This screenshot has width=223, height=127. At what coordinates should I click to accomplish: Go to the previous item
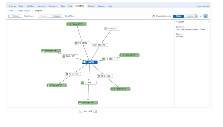[x=81, y=111]
